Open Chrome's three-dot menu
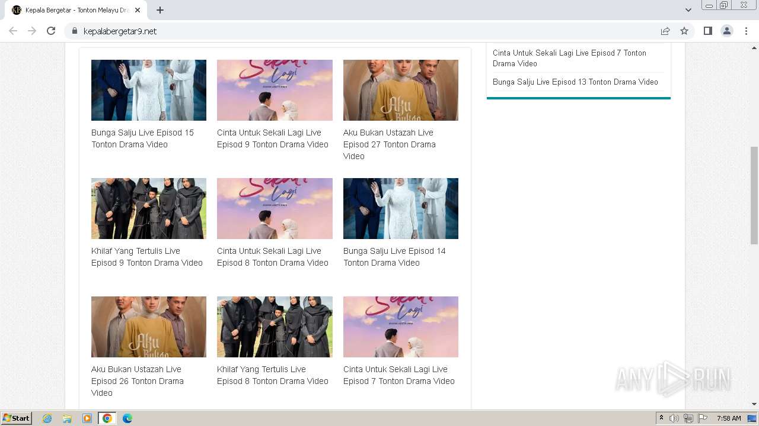 pyautogui.click(x=746, y=31)
